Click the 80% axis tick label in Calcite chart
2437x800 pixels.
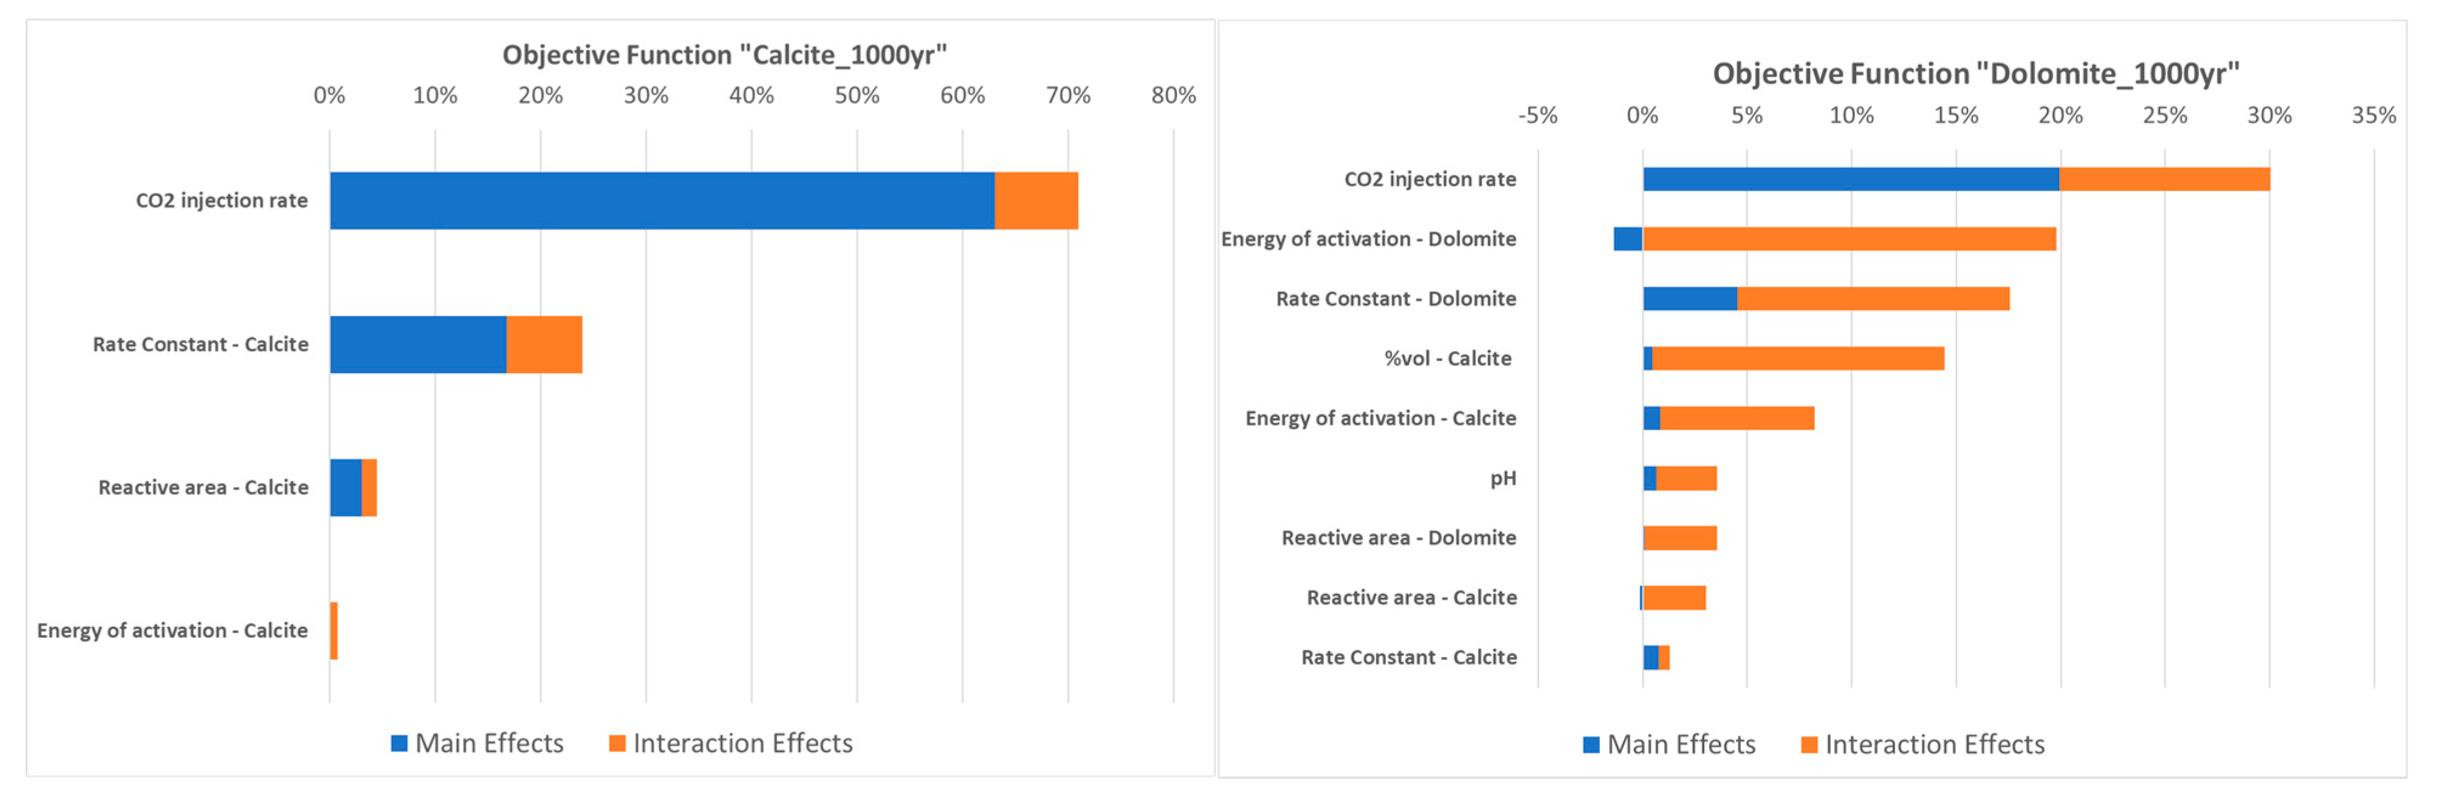[x=1173, y=95]
